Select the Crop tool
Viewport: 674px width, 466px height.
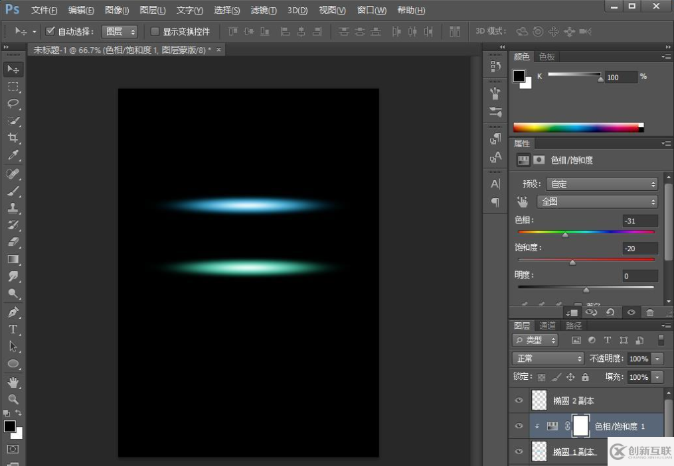tap(13, 138)
